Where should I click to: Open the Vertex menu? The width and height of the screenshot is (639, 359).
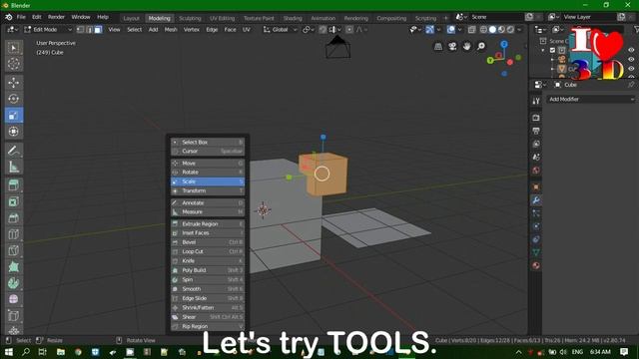191,29
